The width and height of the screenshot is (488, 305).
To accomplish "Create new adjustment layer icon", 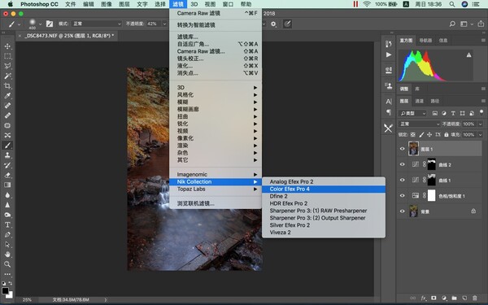I will tap(444, 298).
